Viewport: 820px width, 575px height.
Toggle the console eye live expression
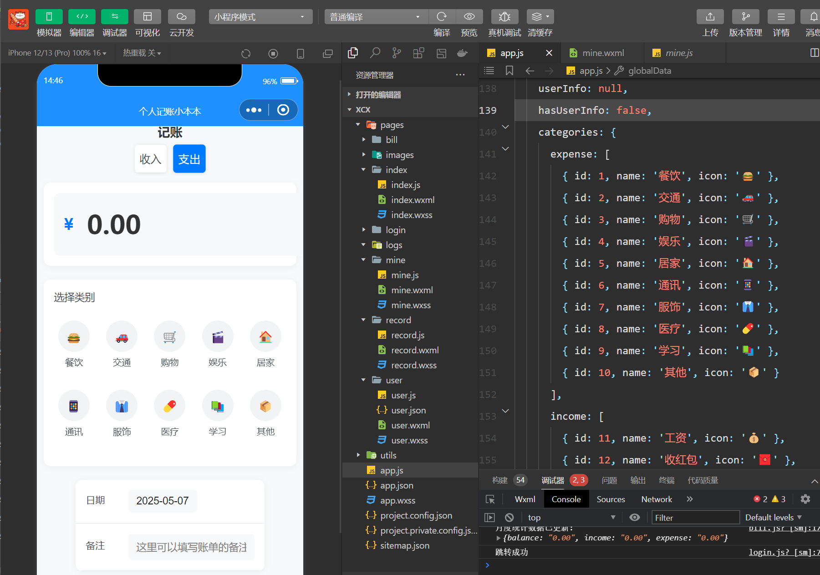(x=634, y=518)
